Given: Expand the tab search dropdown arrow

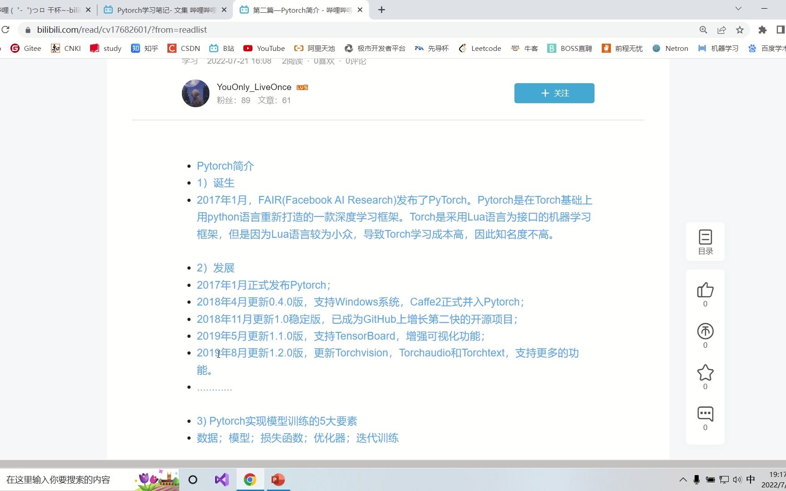Looking at the screenshot, I should pos(738,9).
